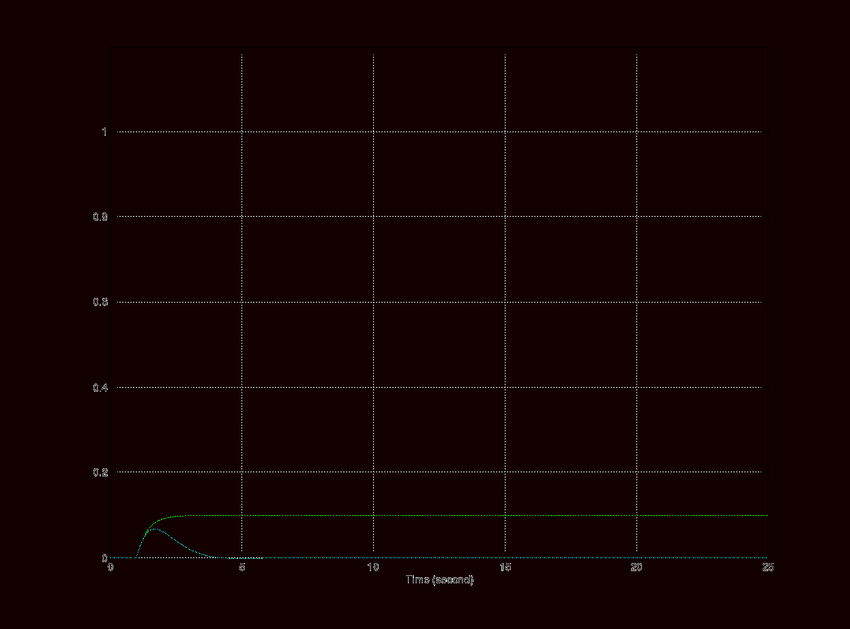Click gridline intersection at time 5, value 1
Image resolution: width=850 pixels, height=629 pixels.
[242, 132]
